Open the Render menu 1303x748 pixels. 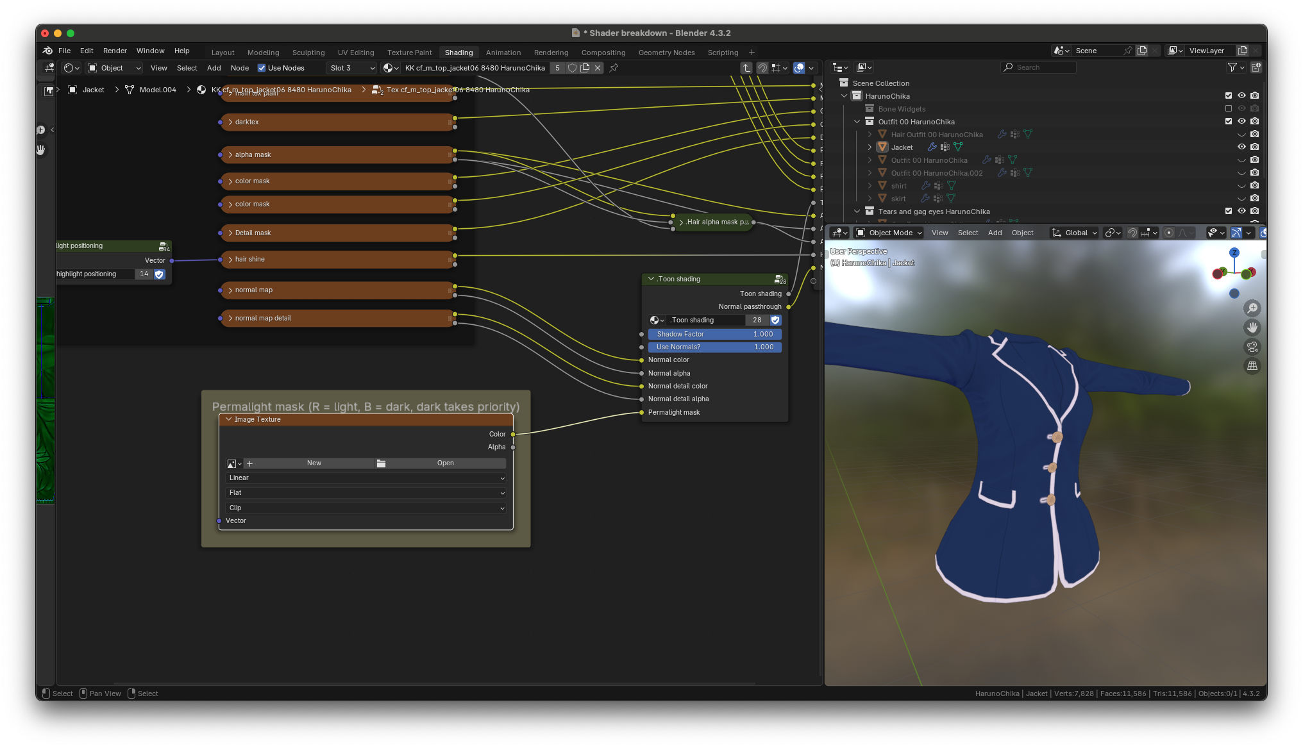click(x=115, y=51)
